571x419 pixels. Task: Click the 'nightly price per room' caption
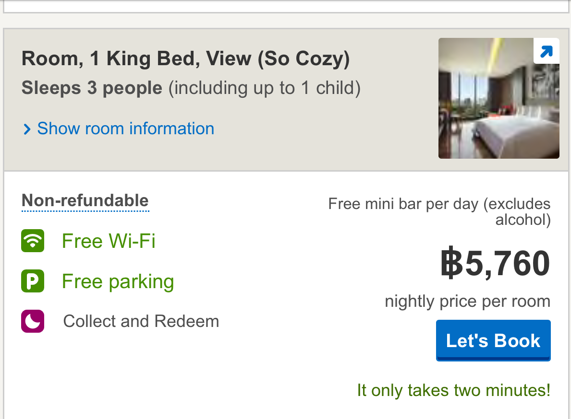tap(467, 302)
